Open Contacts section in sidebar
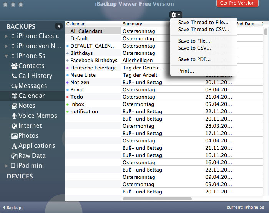Viewport: 269px width, 213px height. click(32, 66)
